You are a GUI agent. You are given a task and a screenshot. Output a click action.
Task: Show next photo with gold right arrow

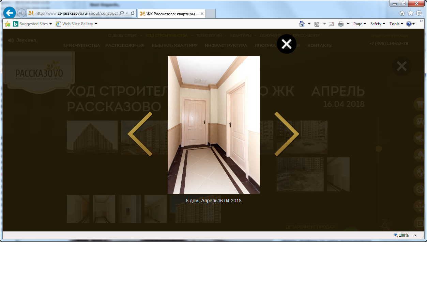pos(287,134)
